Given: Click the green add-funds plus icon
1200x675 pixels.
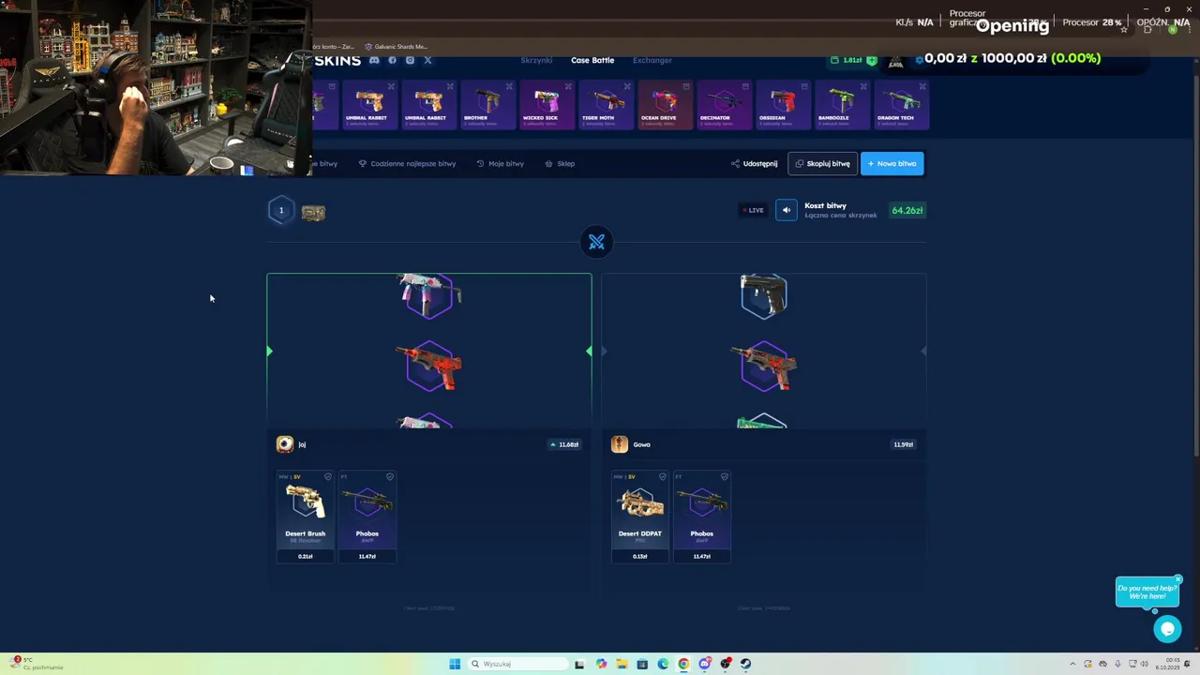Looking at the screenshot, I should point(872,60).
